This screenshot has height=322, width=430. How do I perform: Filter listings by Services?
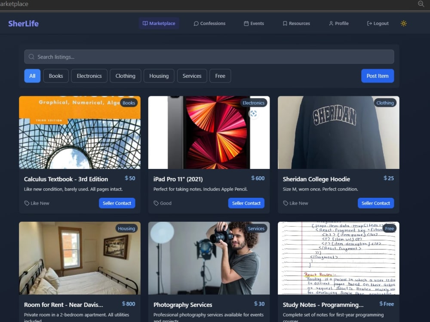pyautogui.click(x=192, y=76)
